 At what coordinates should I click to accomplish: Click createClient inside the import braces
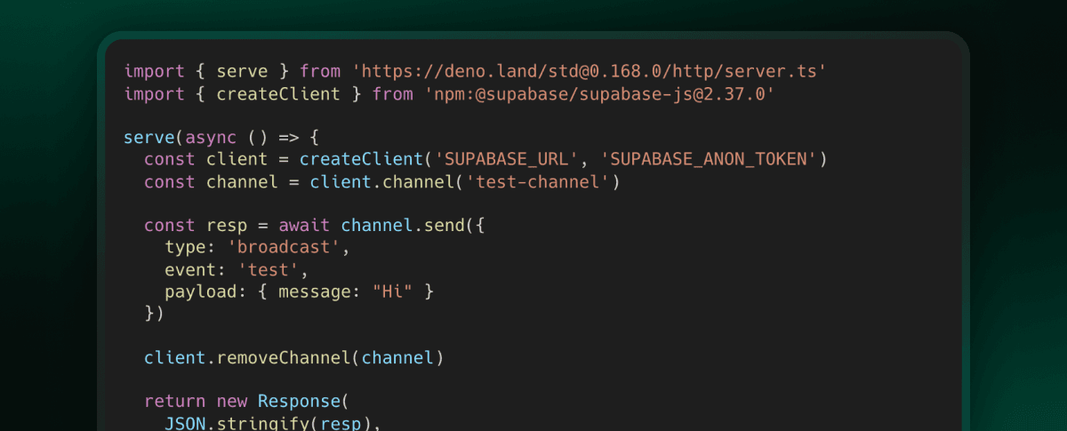278,93
